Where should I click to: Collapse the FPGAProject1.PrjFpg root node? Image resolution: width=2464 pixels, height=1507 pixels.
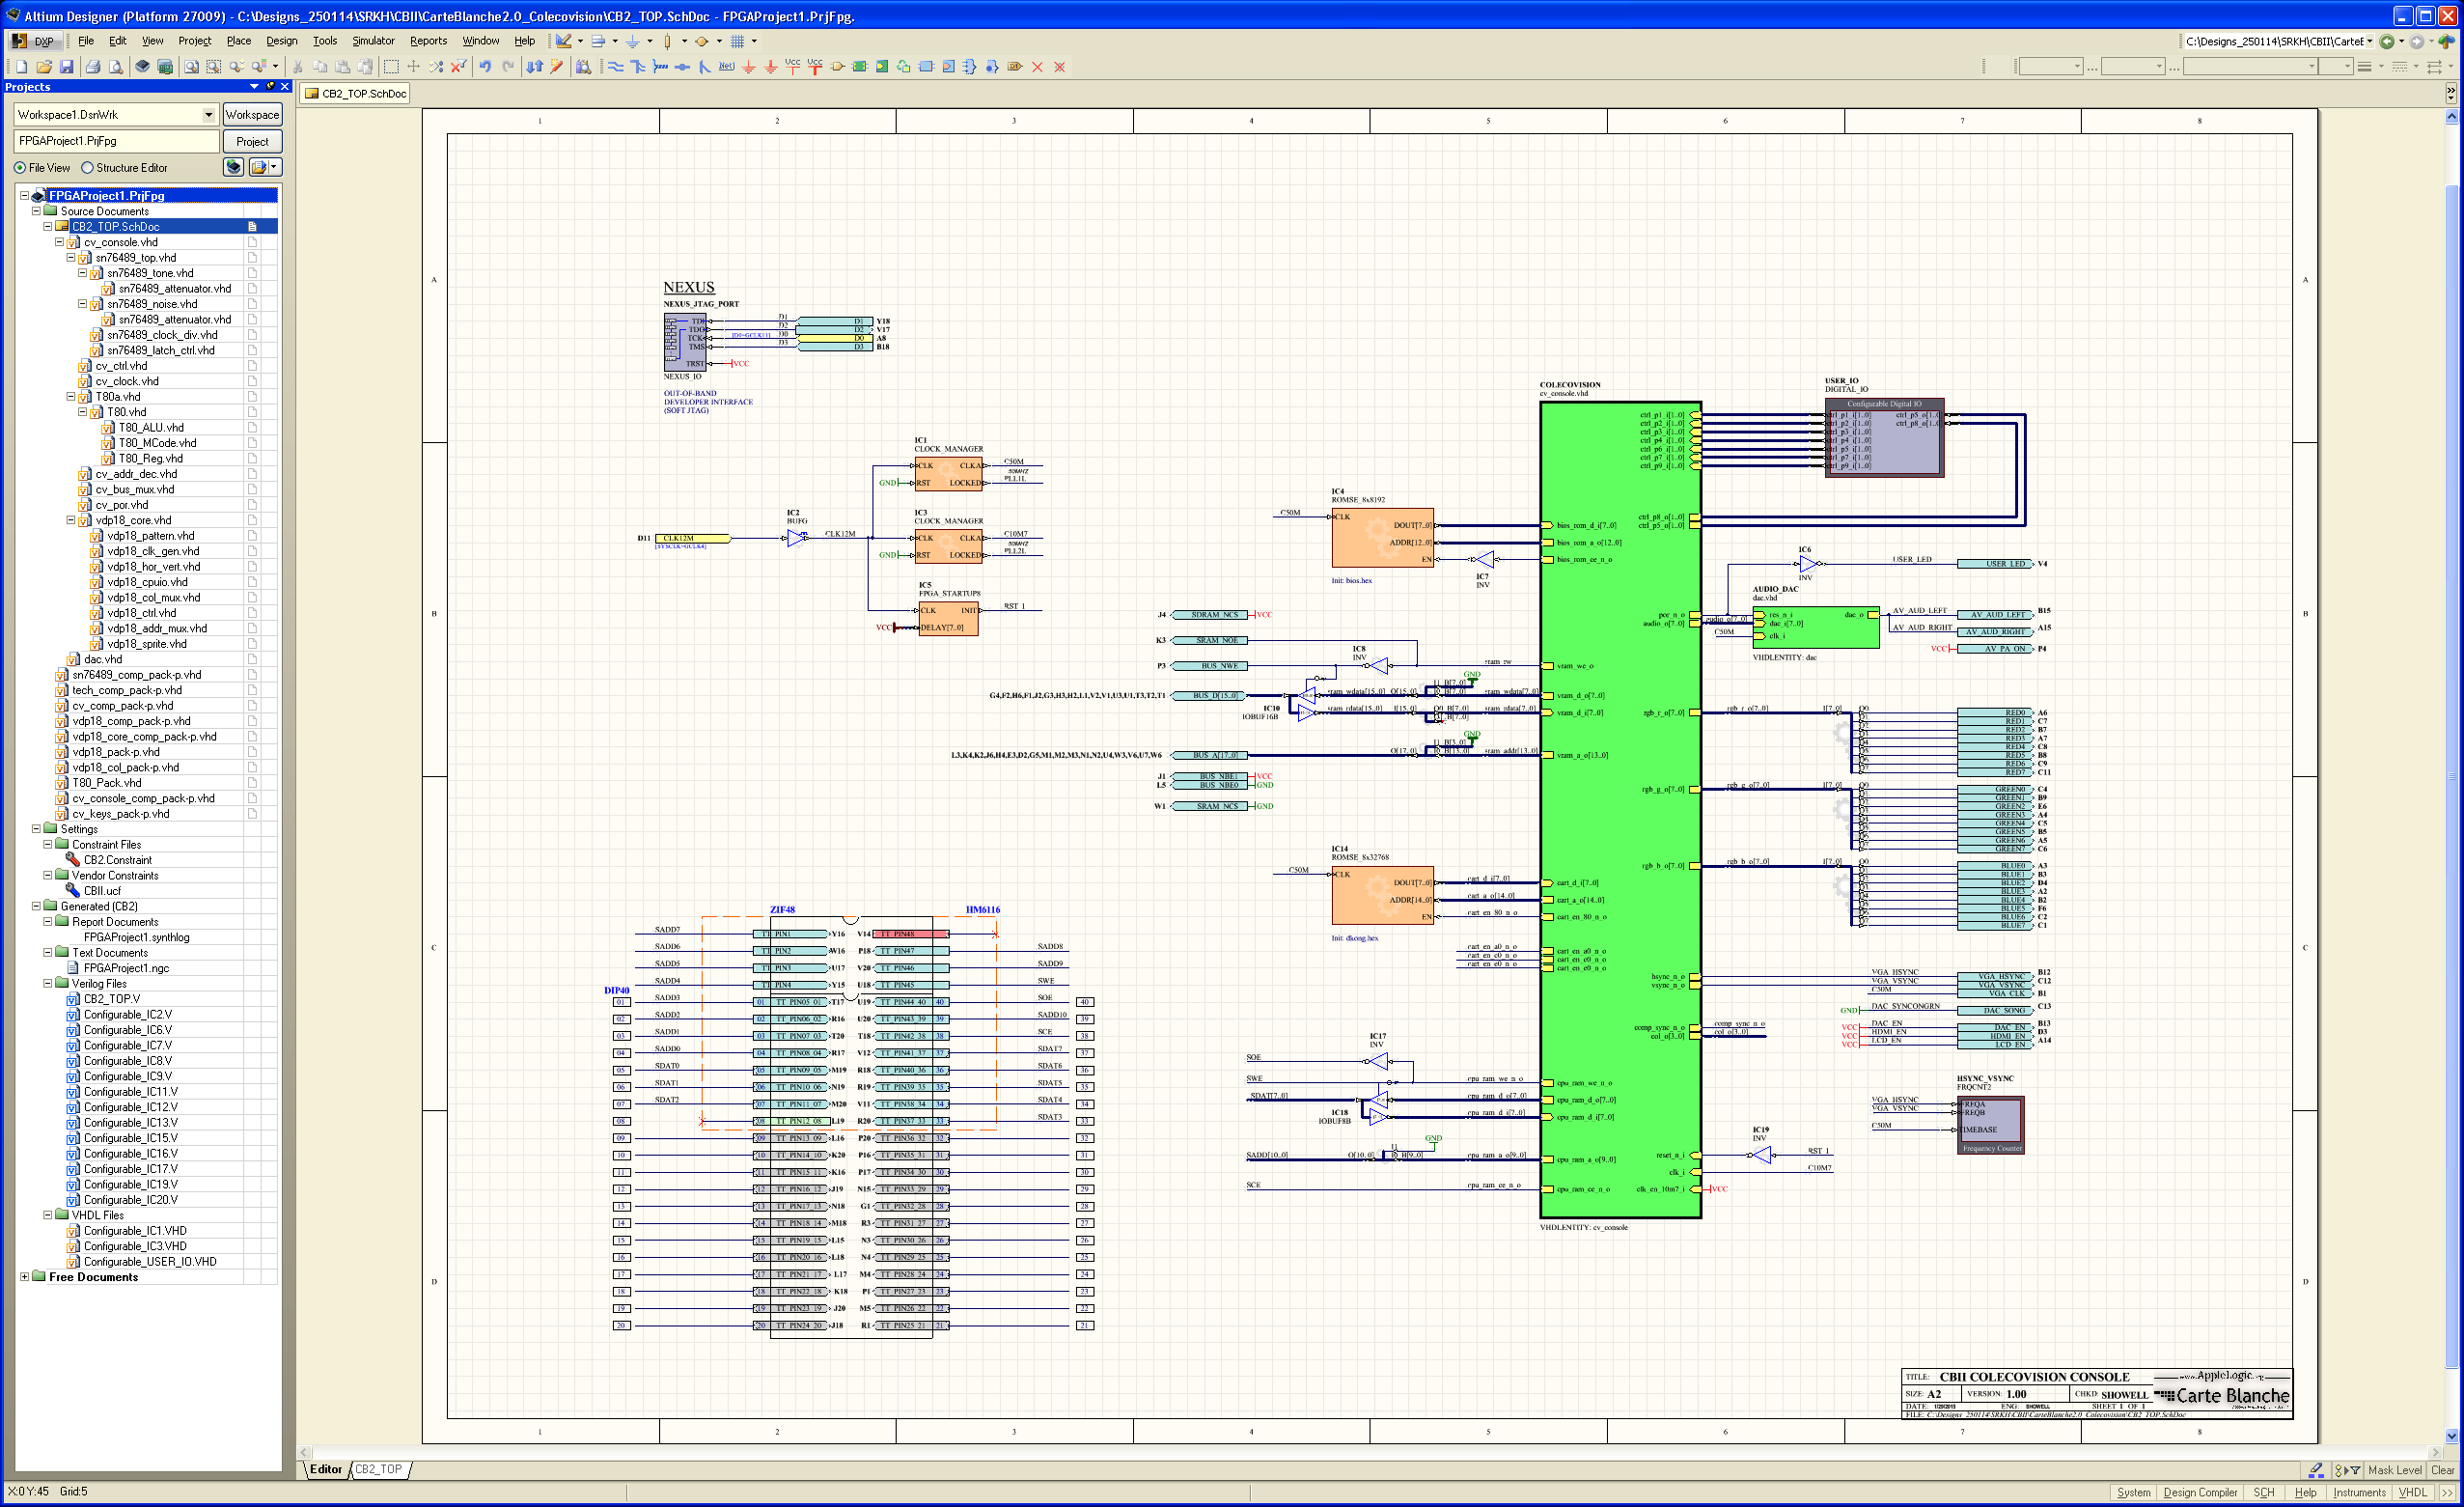(24, 196)
